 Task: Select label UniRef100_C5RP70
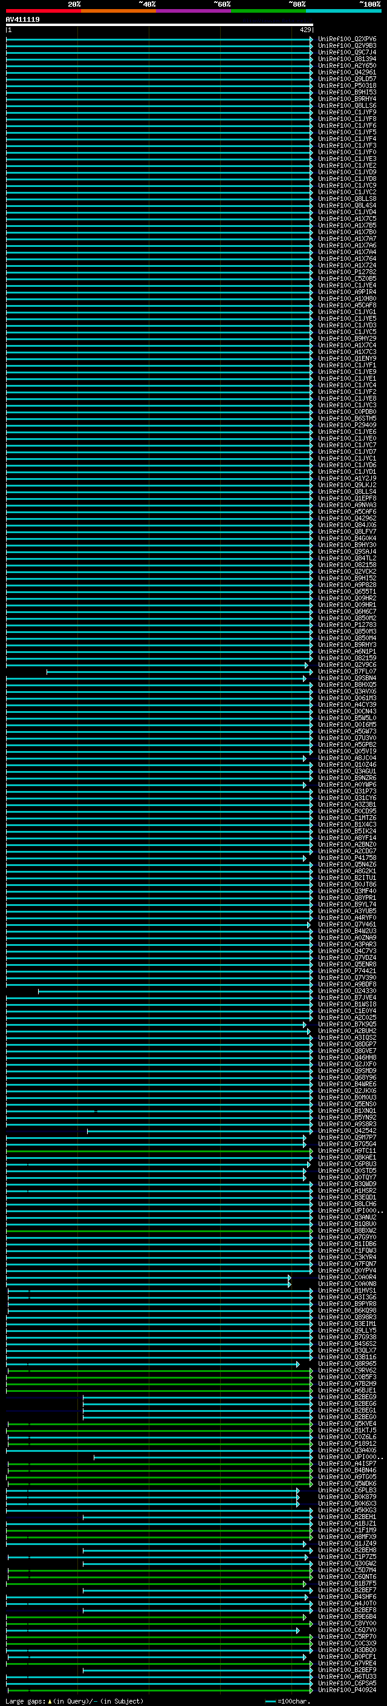coord(347,1636)
